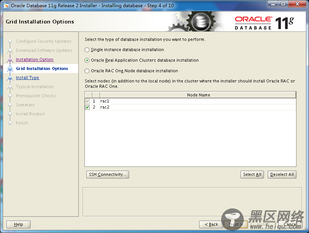
Task: Toggle the checkbox for node rac1
Action: (x=87, y=101)
